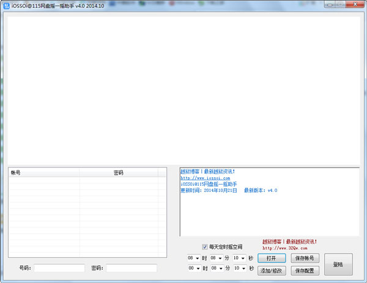Click the 添加/修改 button
The height and width of the screenshot is (283, 367).
[x=271, y=270]
